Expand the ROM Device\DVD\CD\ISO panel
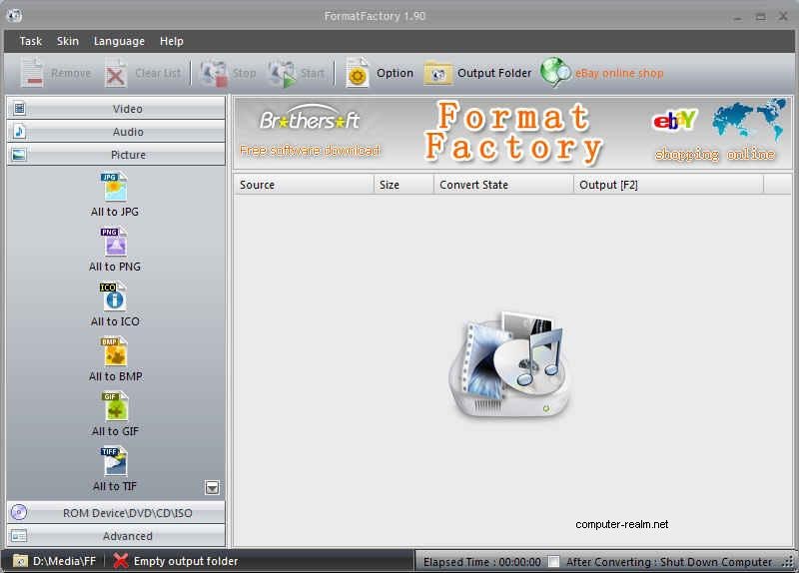The width and height of the screenshot is (799, 573). coord(116,512)
